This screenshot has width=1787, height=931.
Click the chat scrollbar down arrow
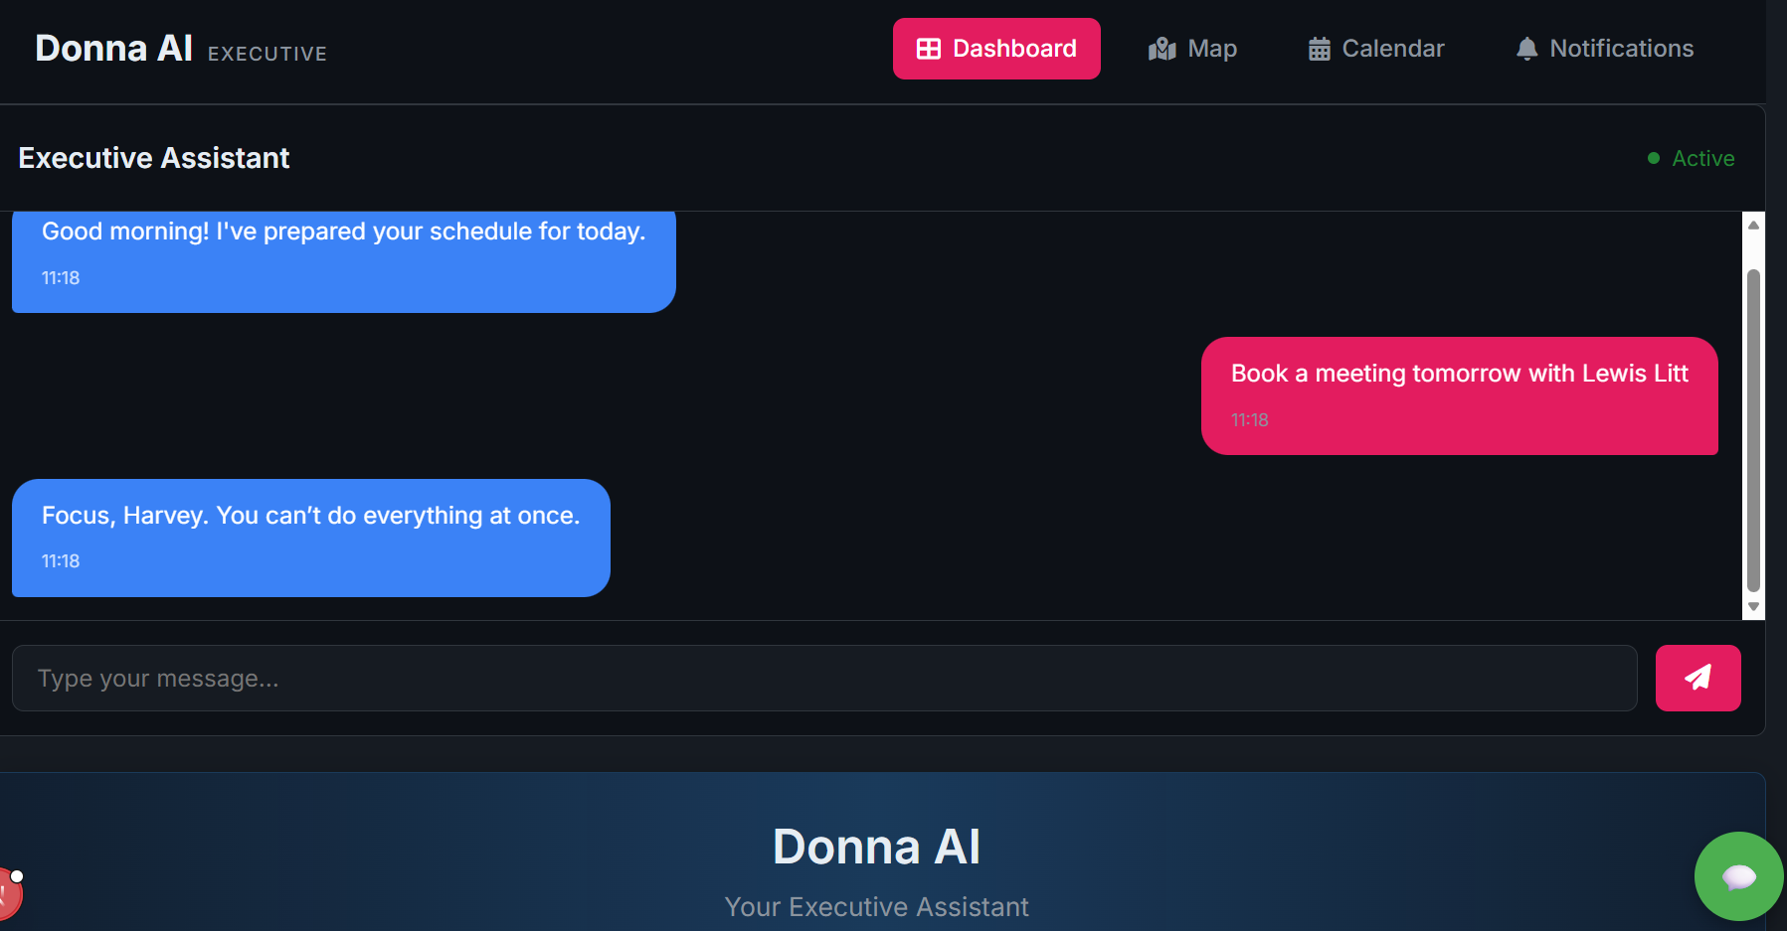coord(1753,606)
